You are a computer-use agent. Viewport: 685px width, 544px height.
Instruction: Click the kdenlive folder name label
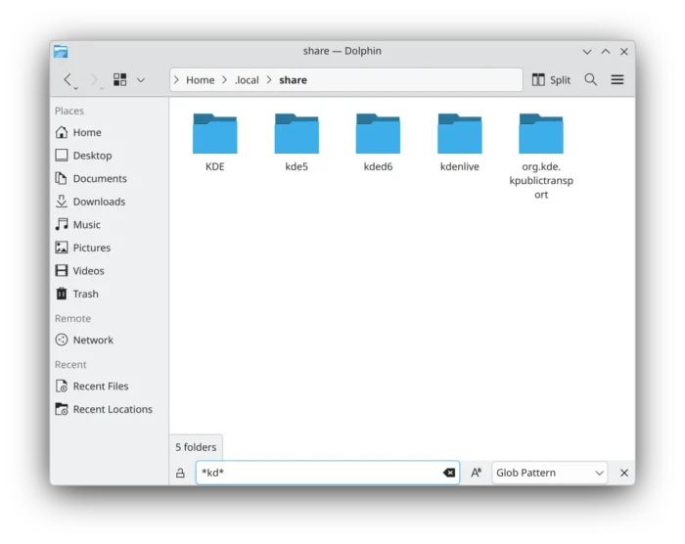(x=460, y=167)
